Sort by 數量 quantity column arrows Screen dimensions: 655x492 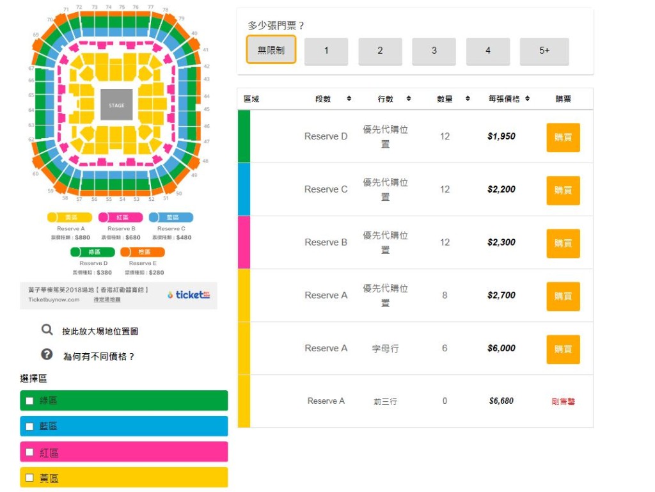468,99
